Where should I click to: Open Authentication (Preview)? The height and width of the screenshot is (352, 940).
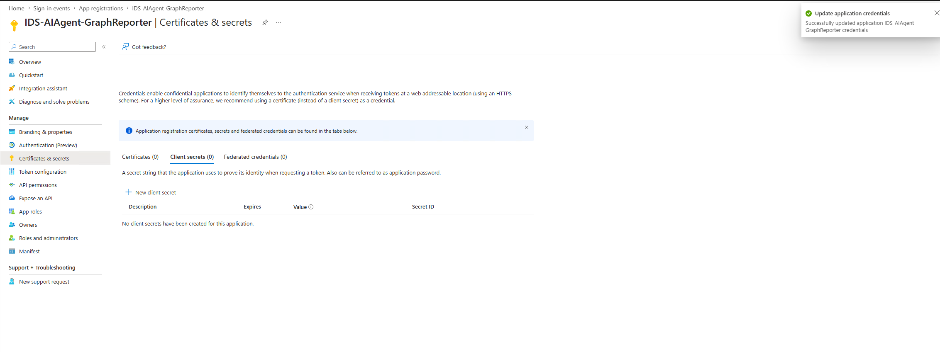(48, 145)
